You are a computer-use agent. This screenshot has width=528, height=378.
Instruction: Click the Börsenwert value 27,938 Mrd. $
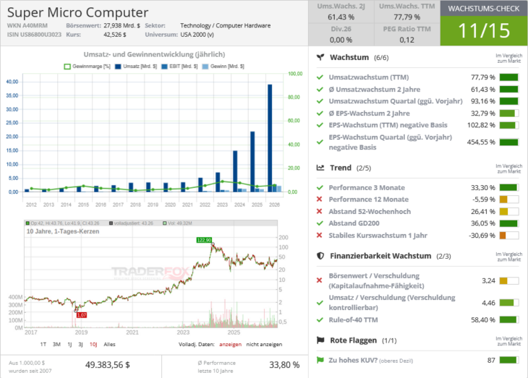coord(122,25)
